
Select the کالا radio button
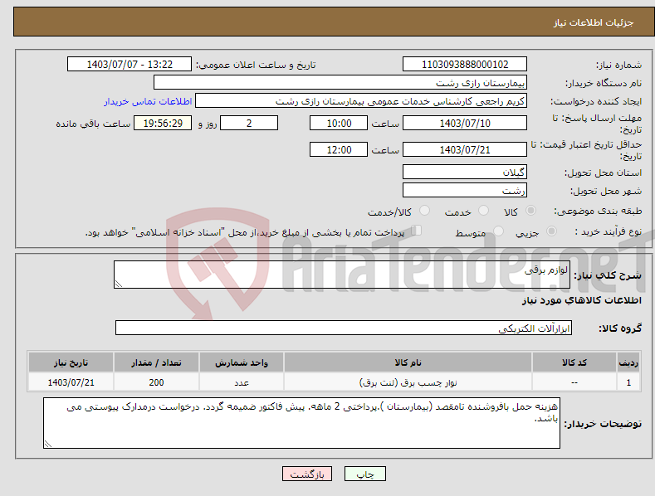coord(530,211)
